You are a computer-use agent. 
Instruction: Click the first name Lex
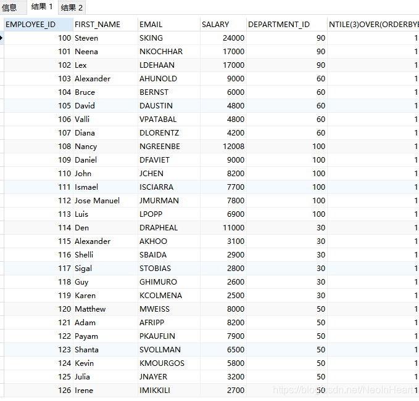pos(106,65)
